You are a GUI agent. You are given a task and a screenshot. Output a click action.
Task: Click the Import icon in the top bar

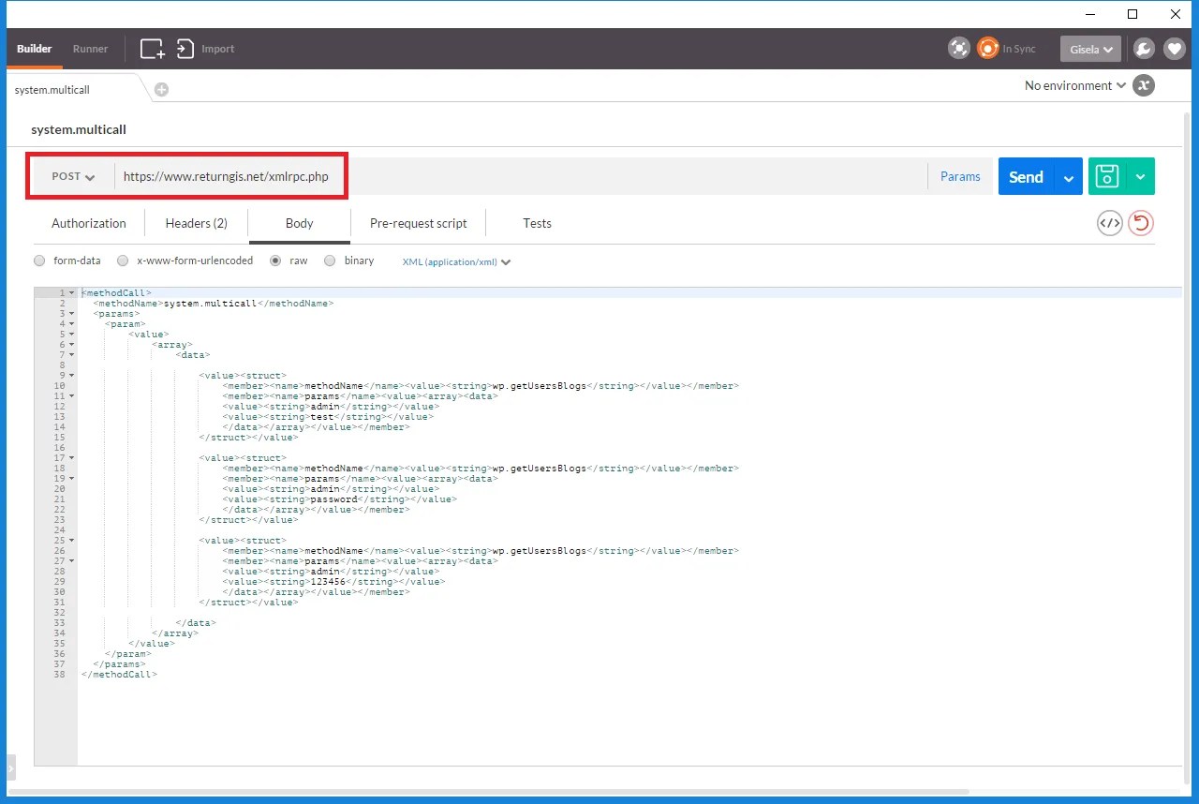185,49
